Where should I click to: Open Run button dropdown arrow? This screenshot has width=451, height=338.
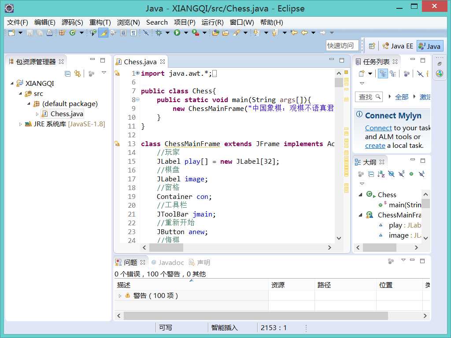point(186,33)
